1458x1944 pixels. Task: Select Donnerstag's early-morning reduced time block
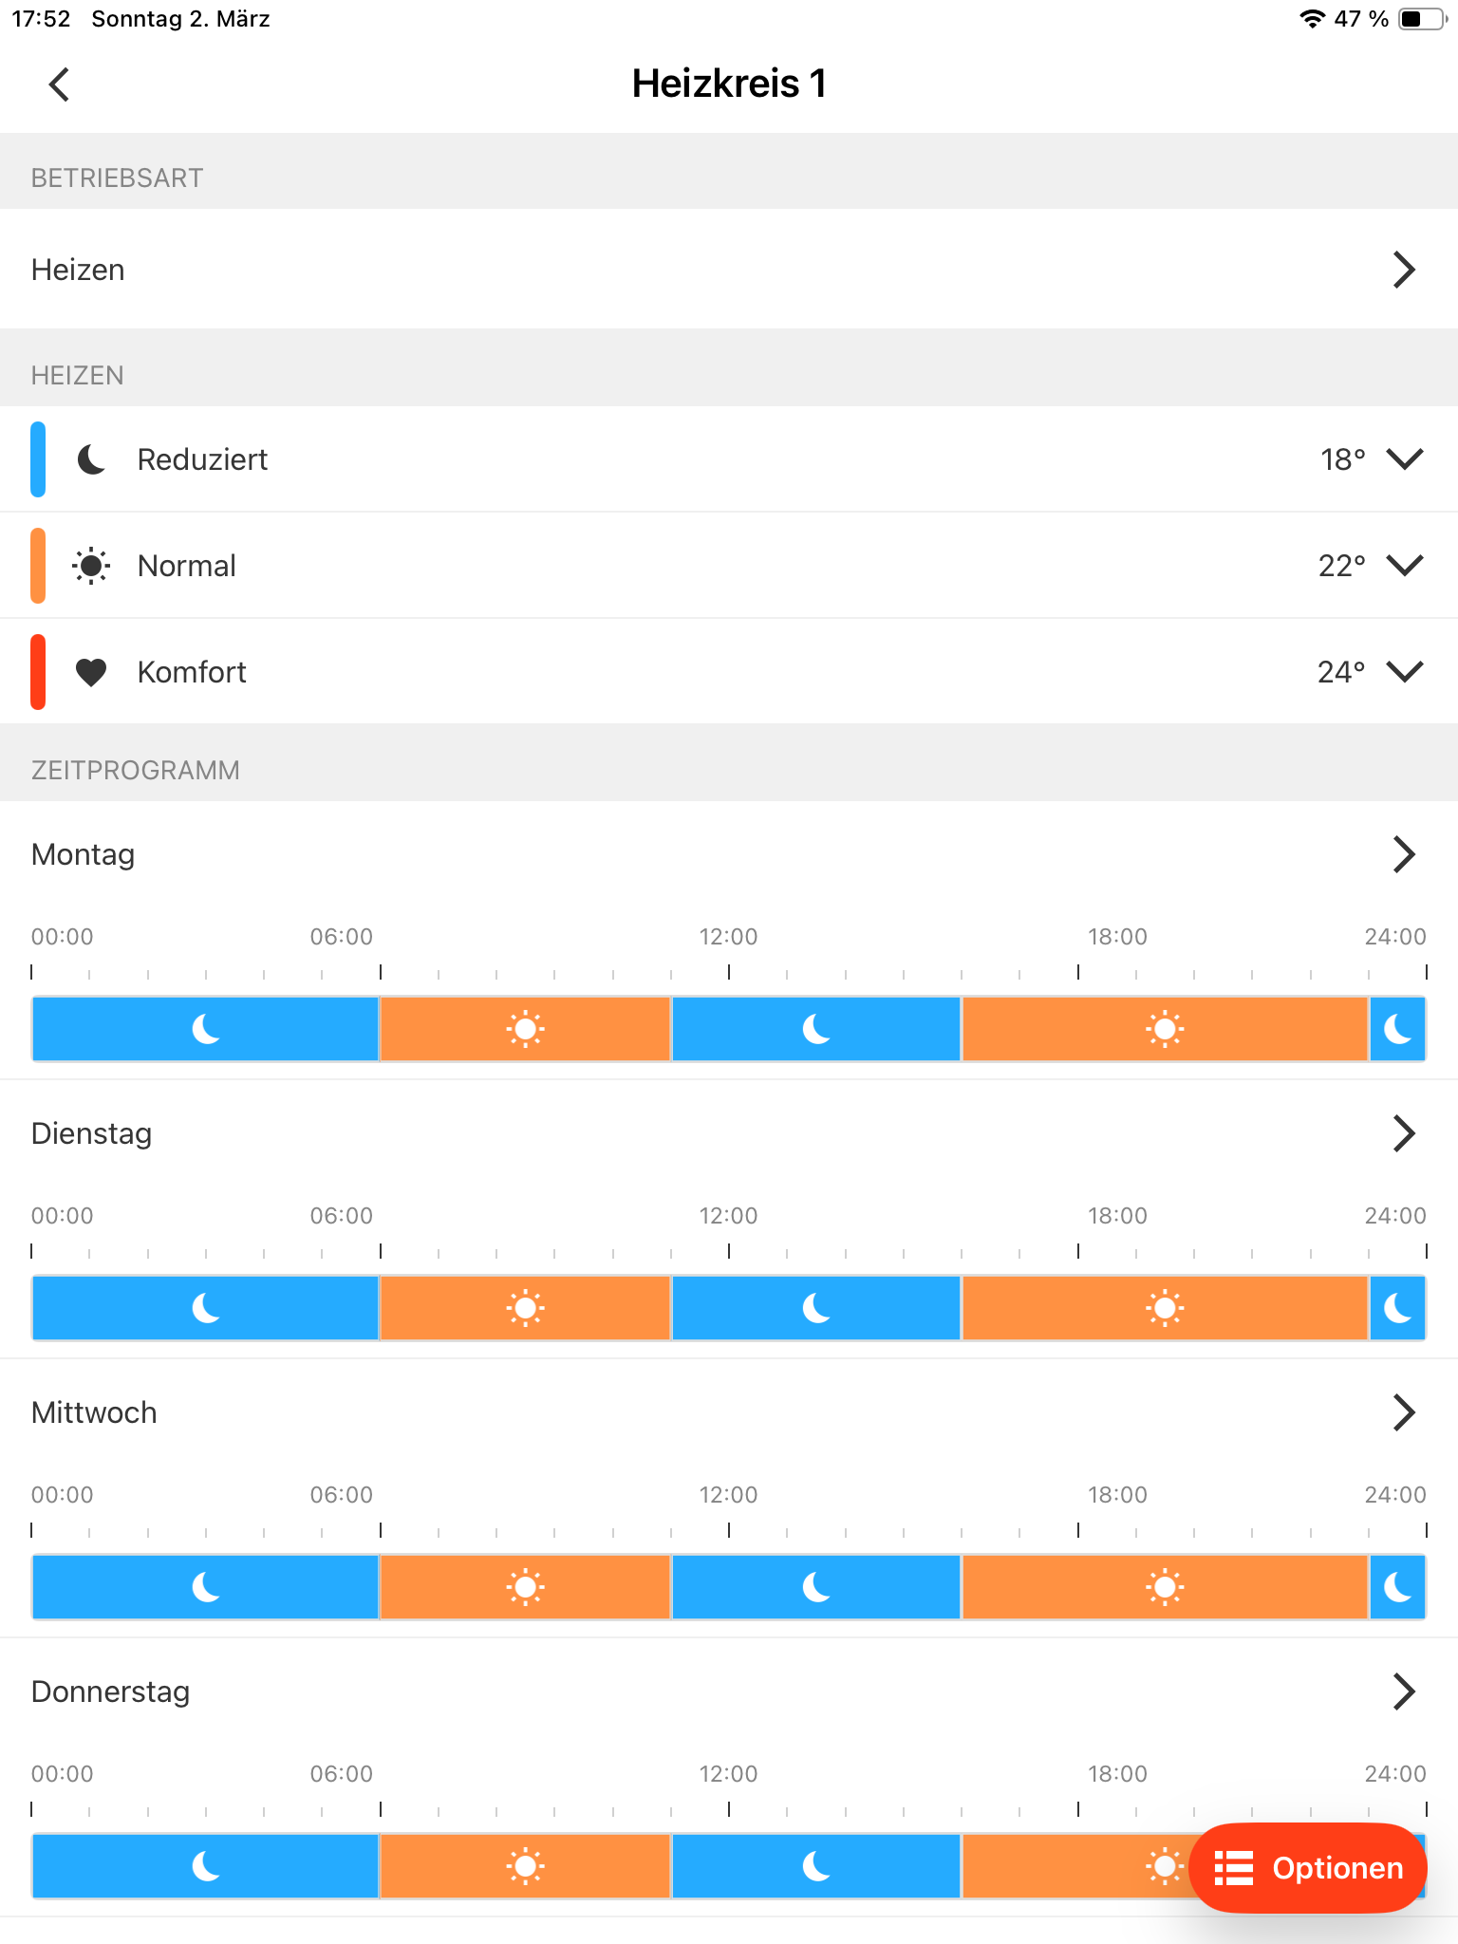206,1866
